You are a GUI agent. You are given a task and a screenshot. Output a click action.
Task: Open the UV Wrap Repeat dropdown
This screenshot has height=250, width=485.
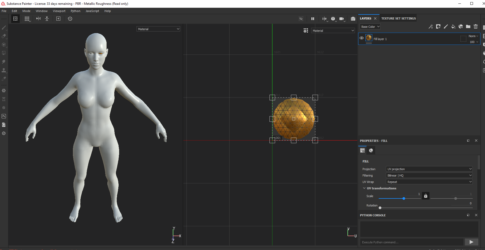[429, 182]
